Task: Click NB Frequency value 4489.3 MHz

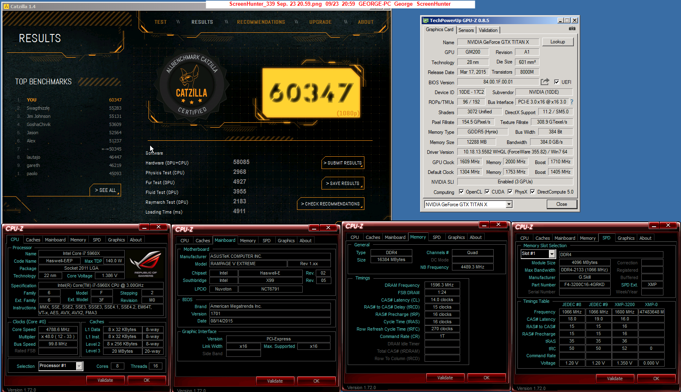Action: pos(472,267)
